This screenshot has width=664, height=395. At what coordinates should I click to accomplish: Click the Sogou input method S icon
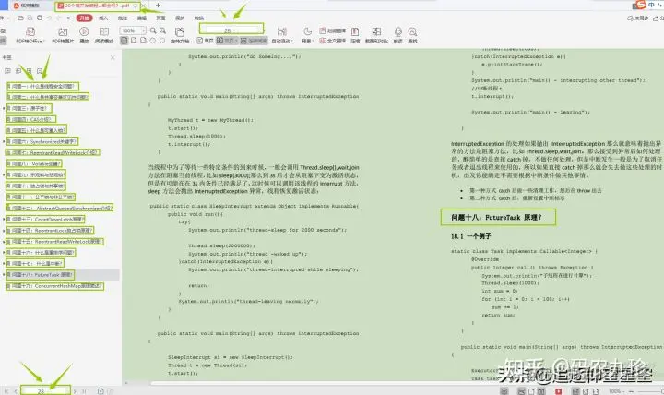[x=641, y=5]
